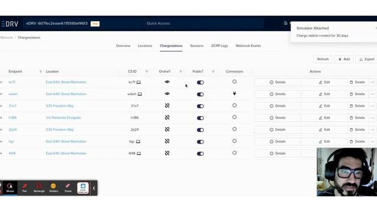The height and width of the screenshot is (212, 377).
Task: Click the Add chargestation button
Action: tap(344, 59)
